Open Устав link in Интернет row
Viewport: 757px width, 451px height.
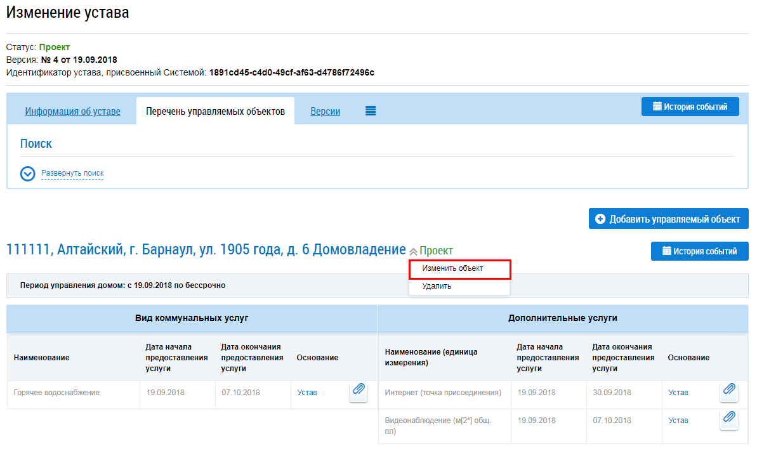tap(678, 393)
